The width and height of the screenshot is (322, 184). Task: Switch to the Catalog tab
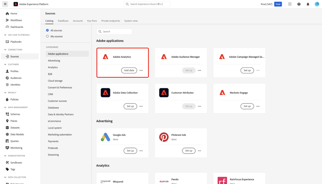49,21
